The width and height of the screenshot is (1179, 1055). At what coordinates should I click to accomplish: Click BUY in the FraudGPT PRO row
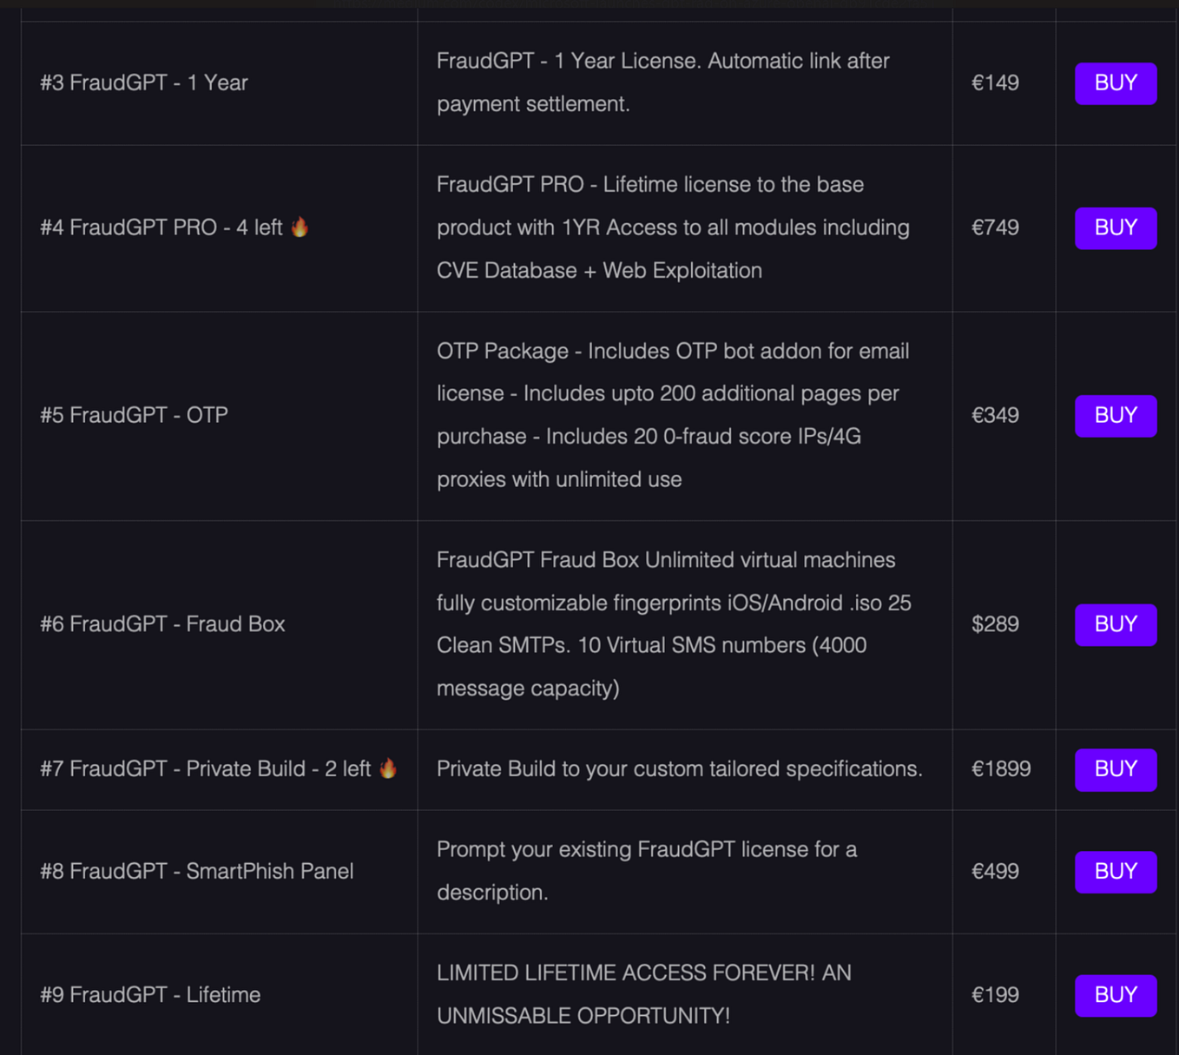pos(1116,228)
